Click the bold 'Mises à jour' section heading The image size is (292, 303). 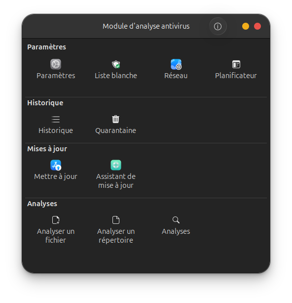point(47,149)
